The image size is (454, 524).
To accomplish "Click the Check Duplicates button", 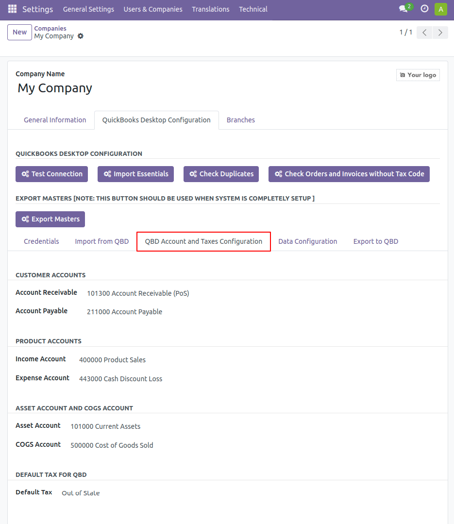I will tap(221, 174).
